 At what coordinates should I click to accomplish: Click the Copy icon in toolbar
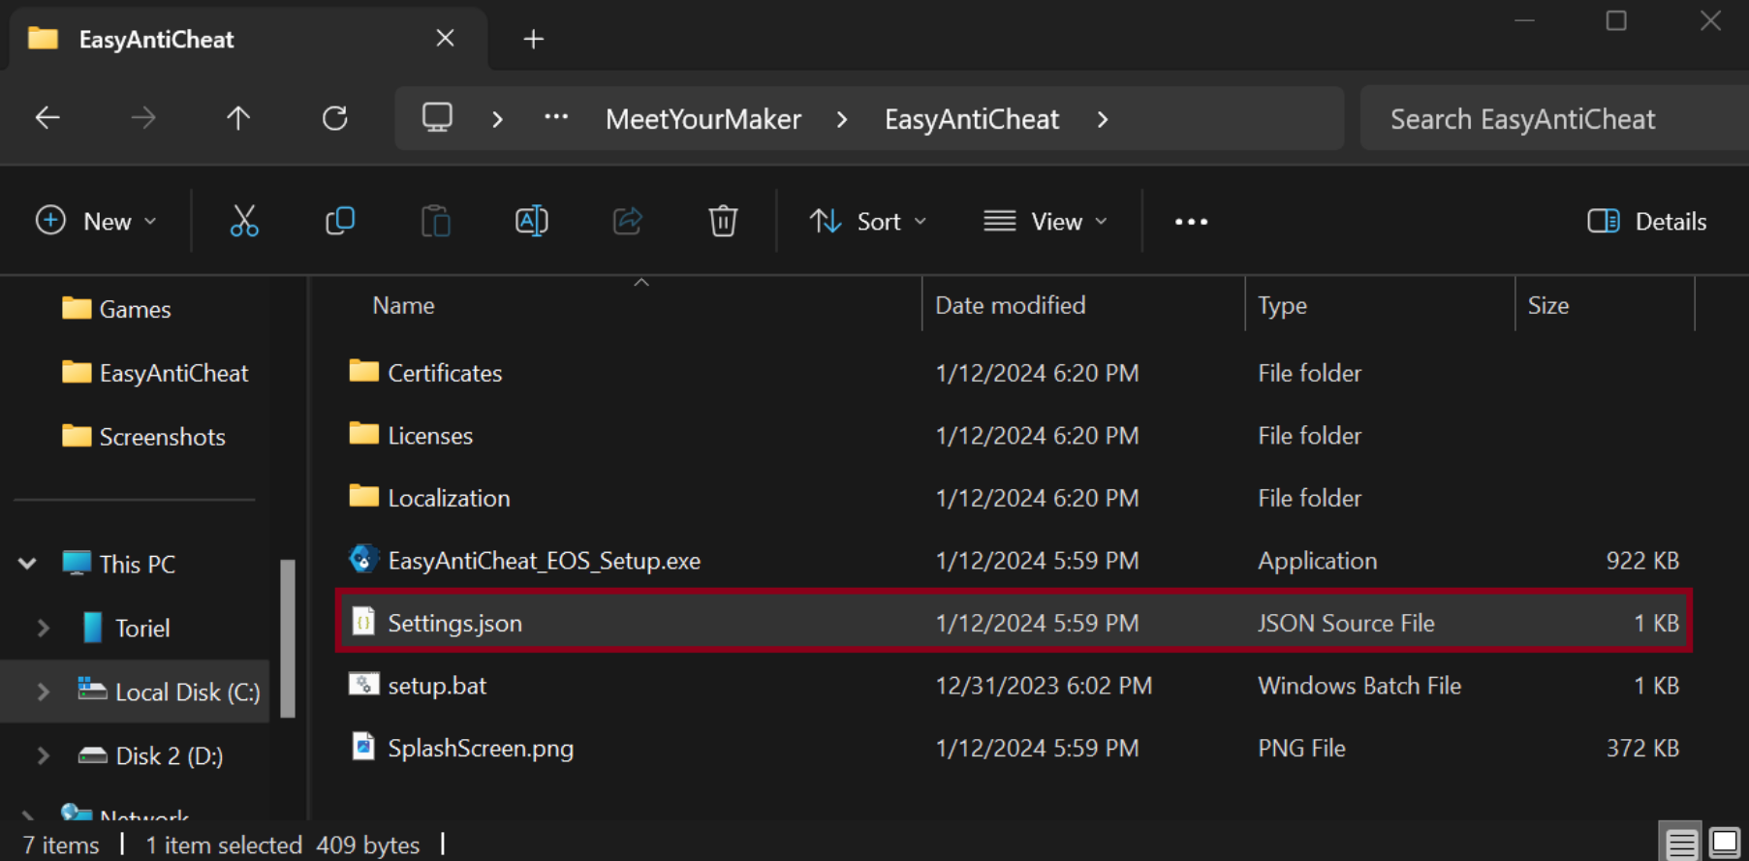tap(340, 222)
